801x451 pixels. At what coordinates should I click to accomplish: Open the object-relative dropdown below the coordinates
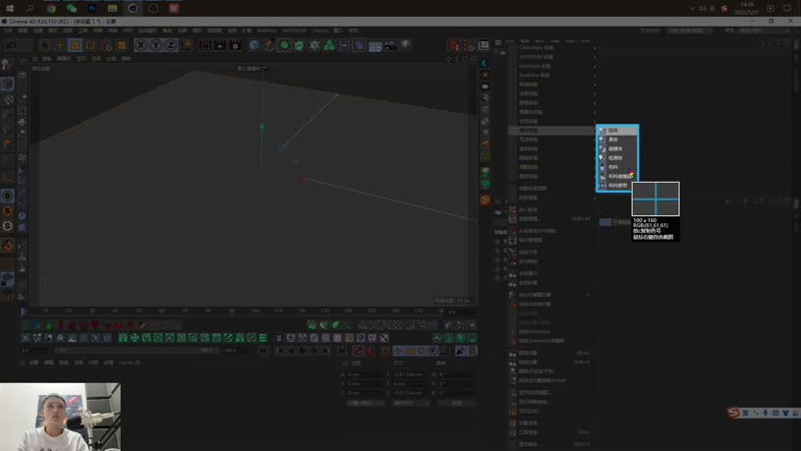click(366, 403)
